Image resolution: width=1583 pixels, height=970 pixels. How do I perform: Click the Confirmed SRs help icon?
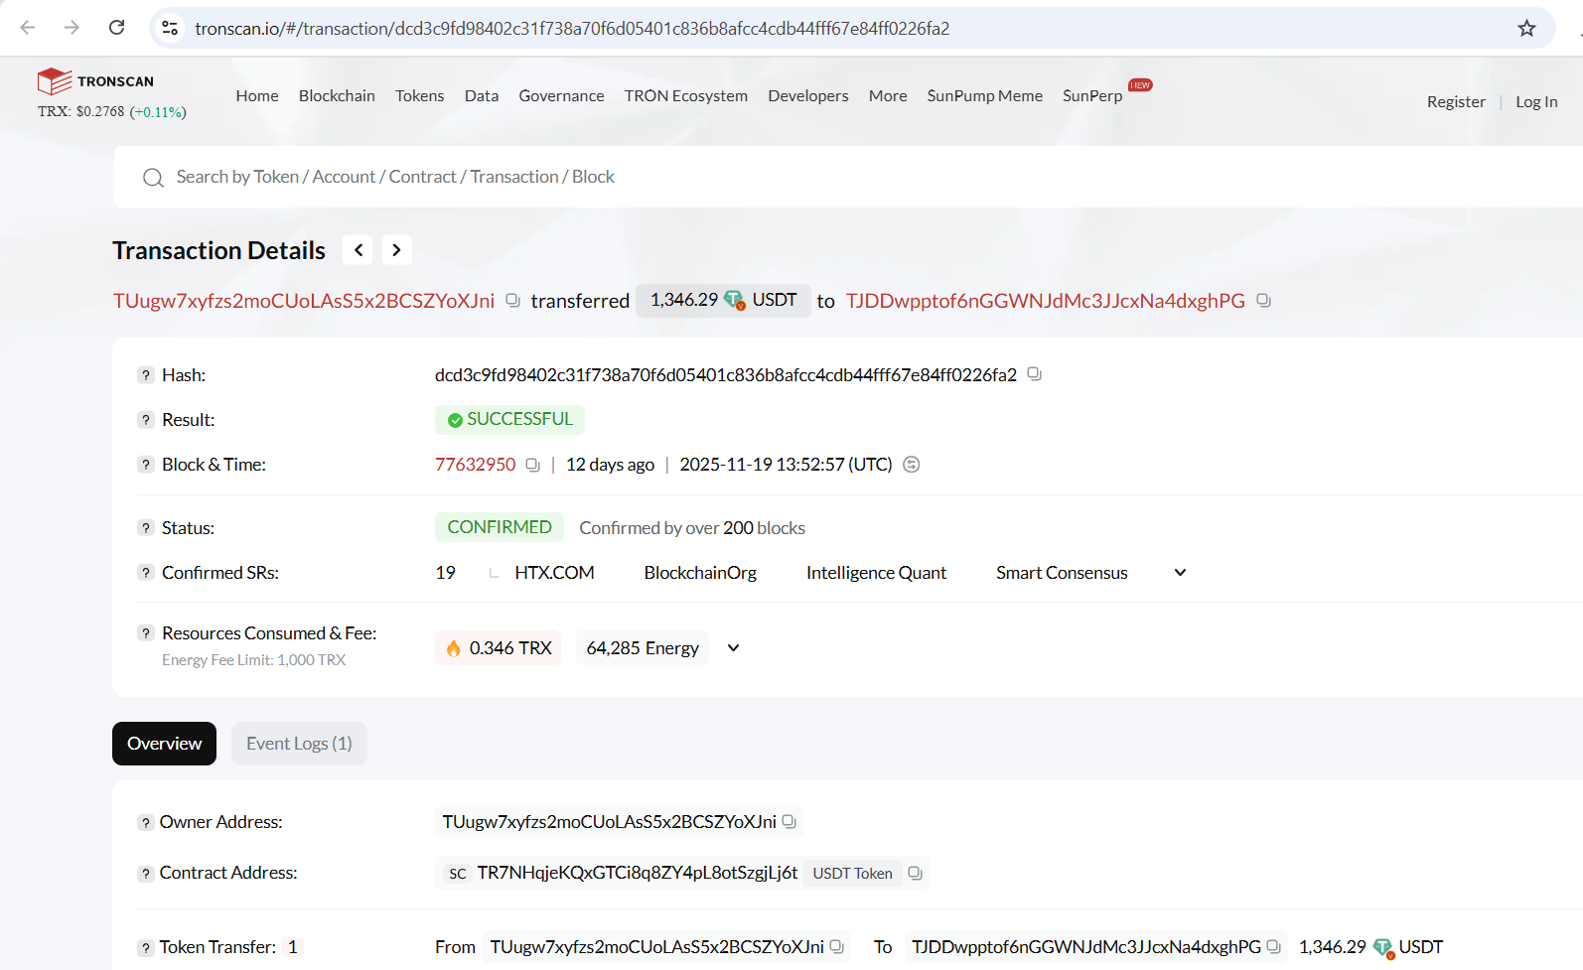(146, 573)
